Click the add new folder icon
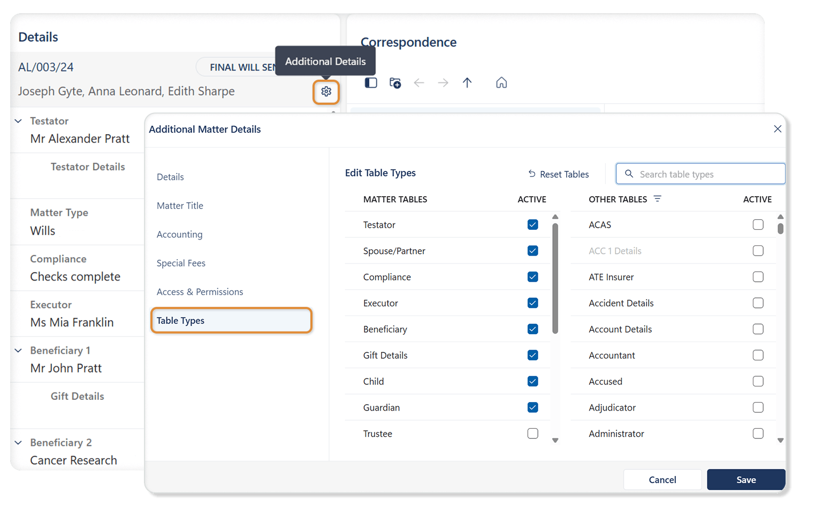823x510 pixels. (x=395, y=83)
